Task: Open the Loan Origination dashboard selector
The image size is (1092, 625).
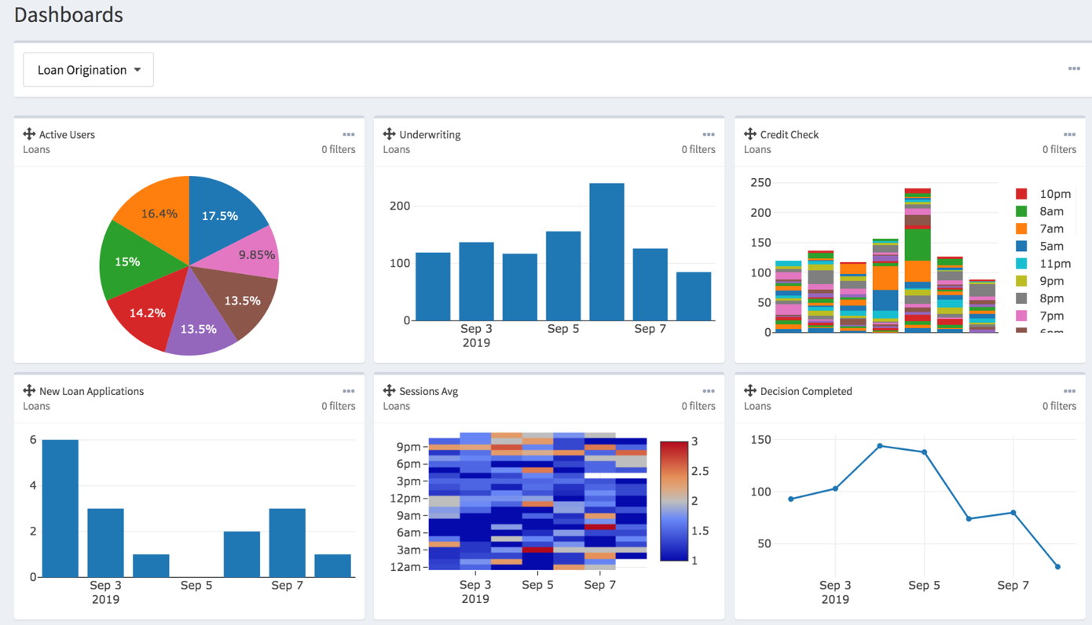Action: click(x=87, y=69)
